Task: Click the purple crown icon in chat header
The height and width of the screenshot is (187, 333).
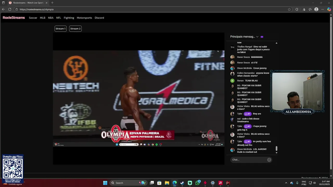Action: 262,37
